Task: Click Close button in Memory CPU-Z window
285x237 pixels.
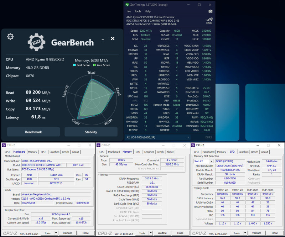Action: point(180,233)
